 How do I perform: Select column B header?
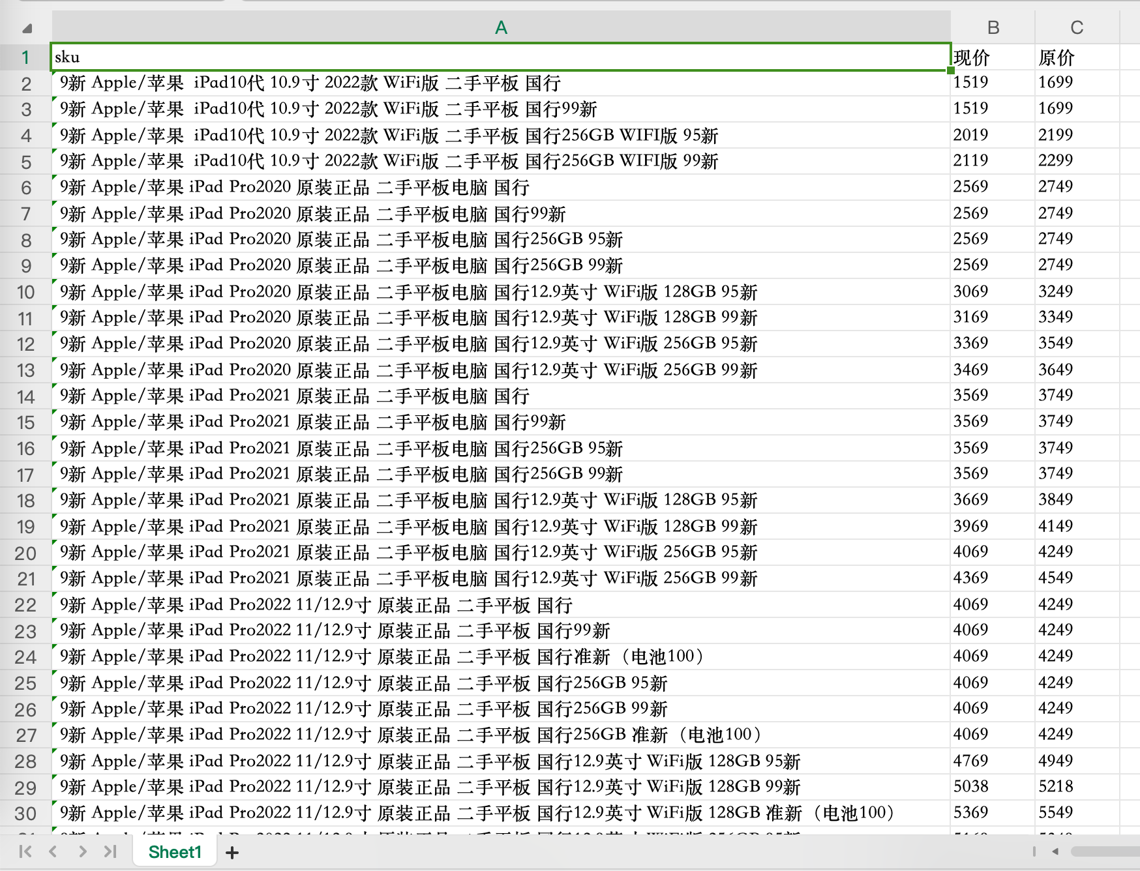[x=993, y=27]
